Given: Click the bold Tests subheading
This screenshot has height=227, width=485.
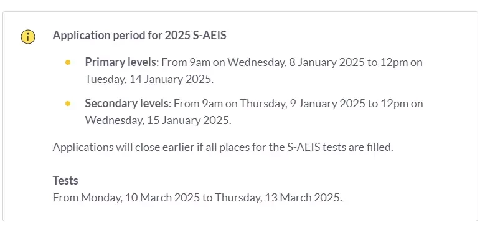Looking at the screenshot, I should click(65, 180).
